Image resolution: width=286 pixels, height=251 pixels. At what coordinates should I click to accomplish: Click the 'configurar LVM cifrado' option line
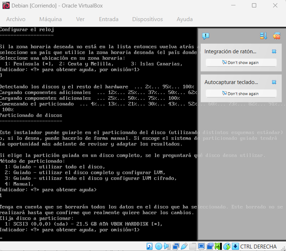[x=91, y=179]
